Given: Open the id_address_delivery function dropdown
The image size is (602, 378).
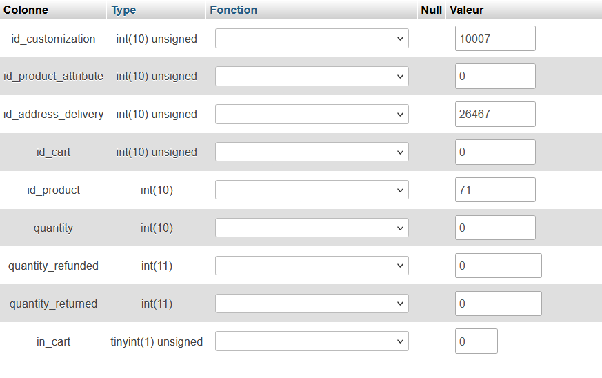Looking at the screenshot, I should click(x=312, y=115).
